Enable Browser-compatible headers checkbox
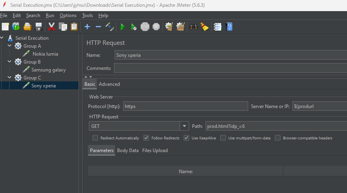Viewport: 347px width, 193px height. point(278,138)
